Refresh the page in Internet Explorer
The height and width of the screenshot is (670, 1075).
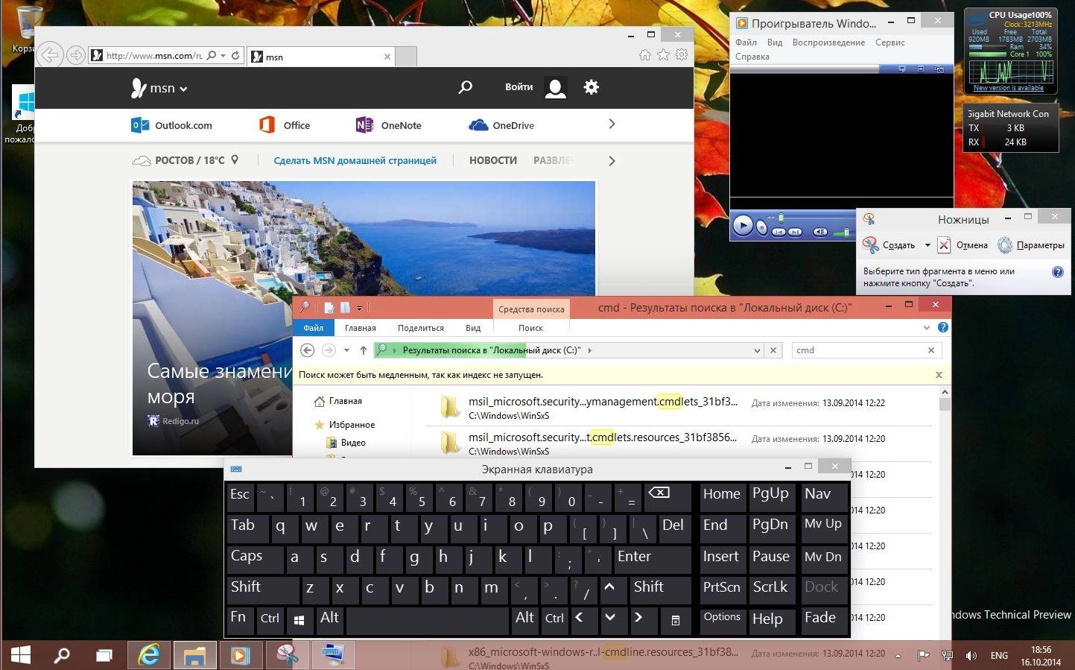click(236, 55)
